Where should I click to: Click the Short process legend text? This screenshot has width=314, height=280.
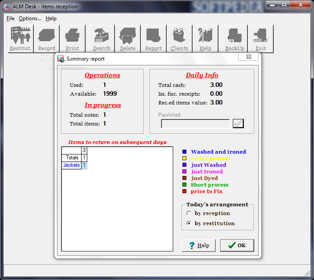click(210, 185)
